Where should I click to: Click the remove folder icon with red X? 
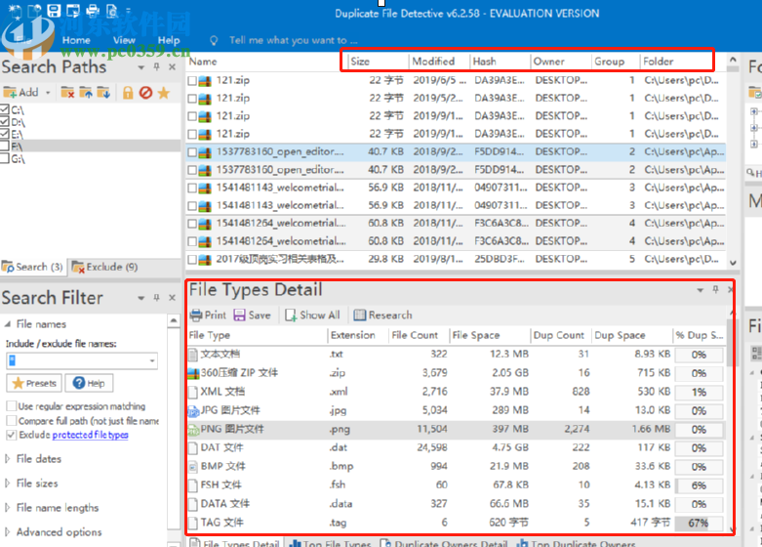point(67,92)
